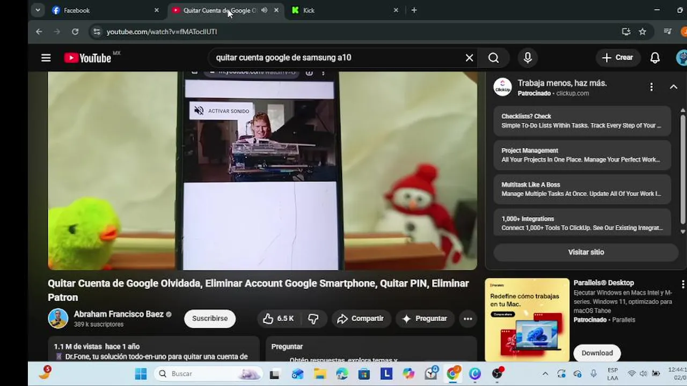View site information icon in address bar

tap(97, 32)
